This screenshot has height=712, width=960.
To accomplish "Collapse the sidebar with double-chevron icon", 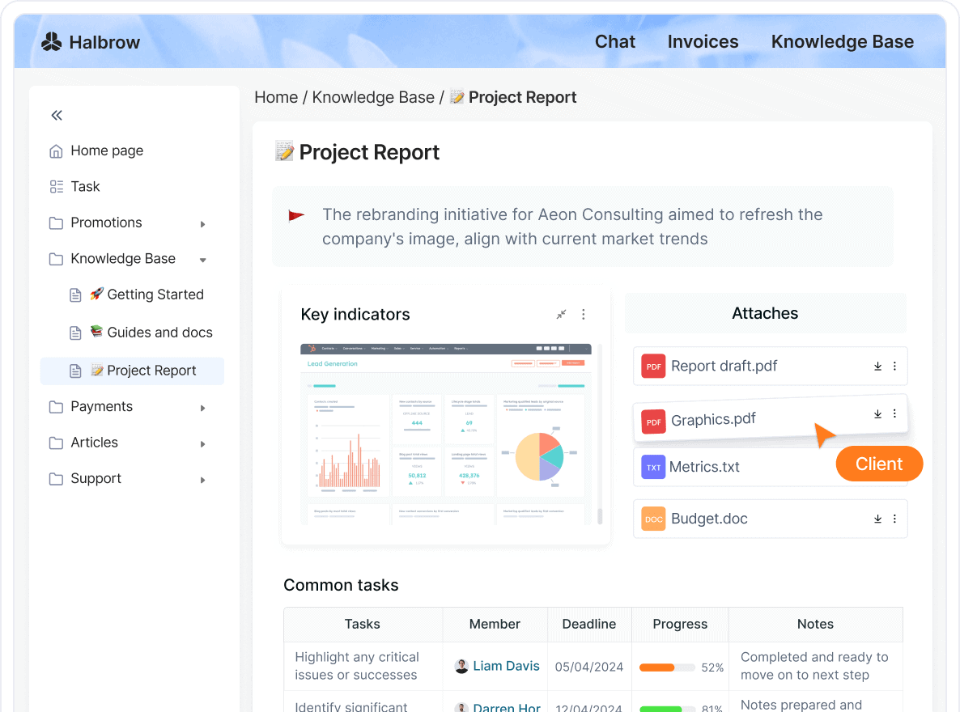I will pyautogui.click(x=57, y=116).
